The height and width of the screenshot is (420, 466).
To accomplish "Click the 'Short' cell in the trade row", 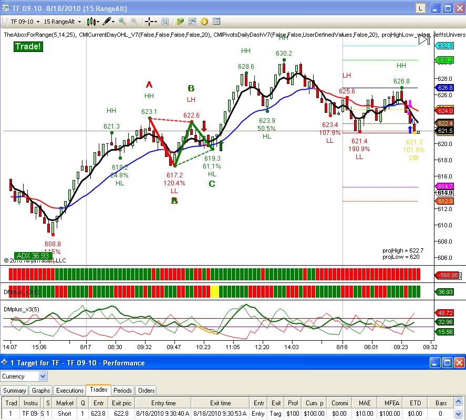I will (65, 414).
